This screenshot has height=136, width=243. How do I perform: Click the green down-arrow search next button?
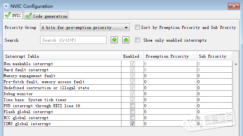pyautogui.click(x=114, y=40)
